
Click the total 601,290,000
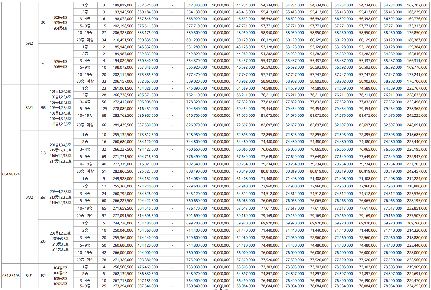(x=197, y=40)
